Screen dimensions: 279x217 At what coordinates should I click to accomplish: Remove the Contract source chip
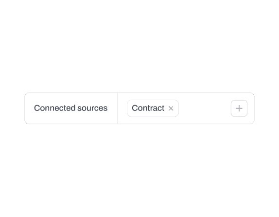[171, 108]
